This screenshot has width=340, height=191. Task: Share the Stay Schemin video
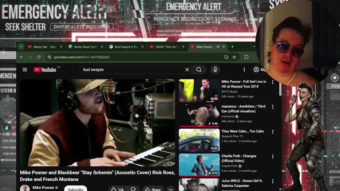153,189
